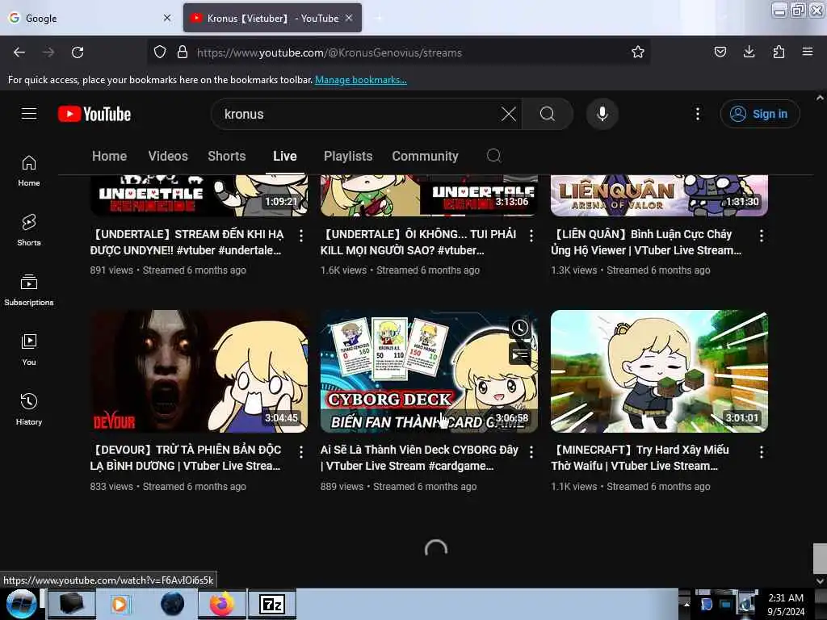The height and width of the screenshot is (620, 827).
Task: Switch to Community tab
Action: coord(425,156)
